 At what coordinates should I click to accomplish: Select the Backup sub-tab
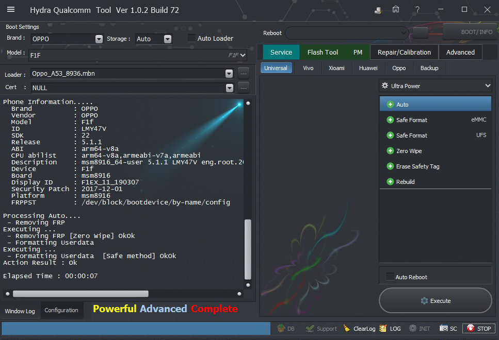tap(429, 68)
